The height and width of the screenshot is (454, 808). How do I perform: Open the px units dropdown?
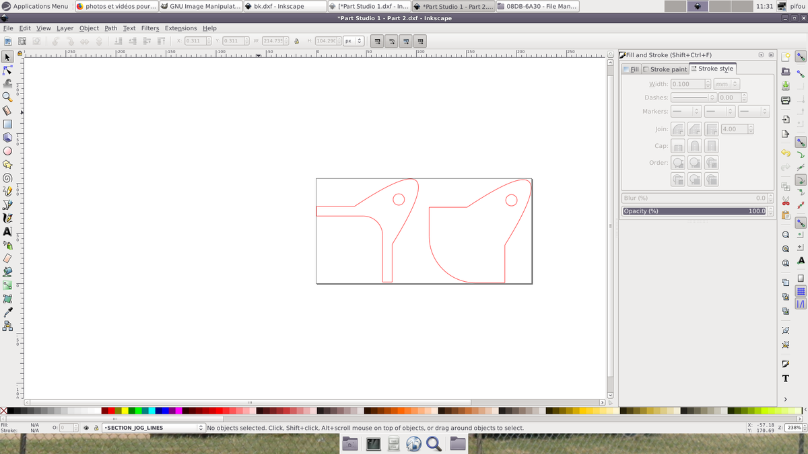pos(353,41)
